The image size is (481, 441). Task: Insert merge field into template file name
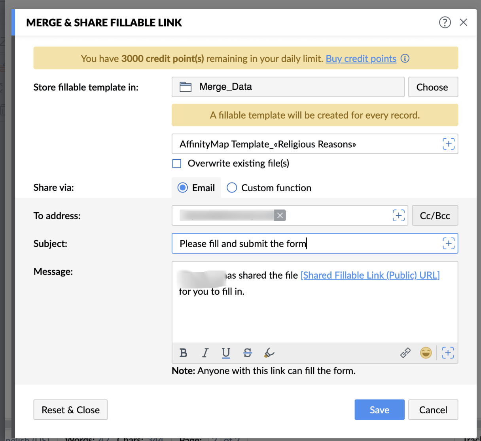448,144
